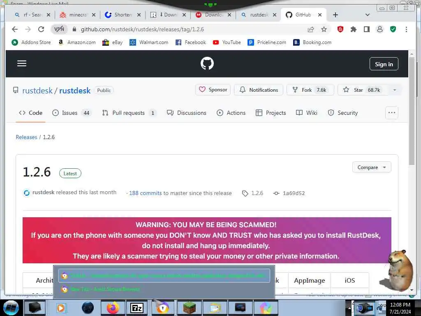Click the GitHub Octocat logo
This screenshot has width=421, height=316.
point(207,64)
